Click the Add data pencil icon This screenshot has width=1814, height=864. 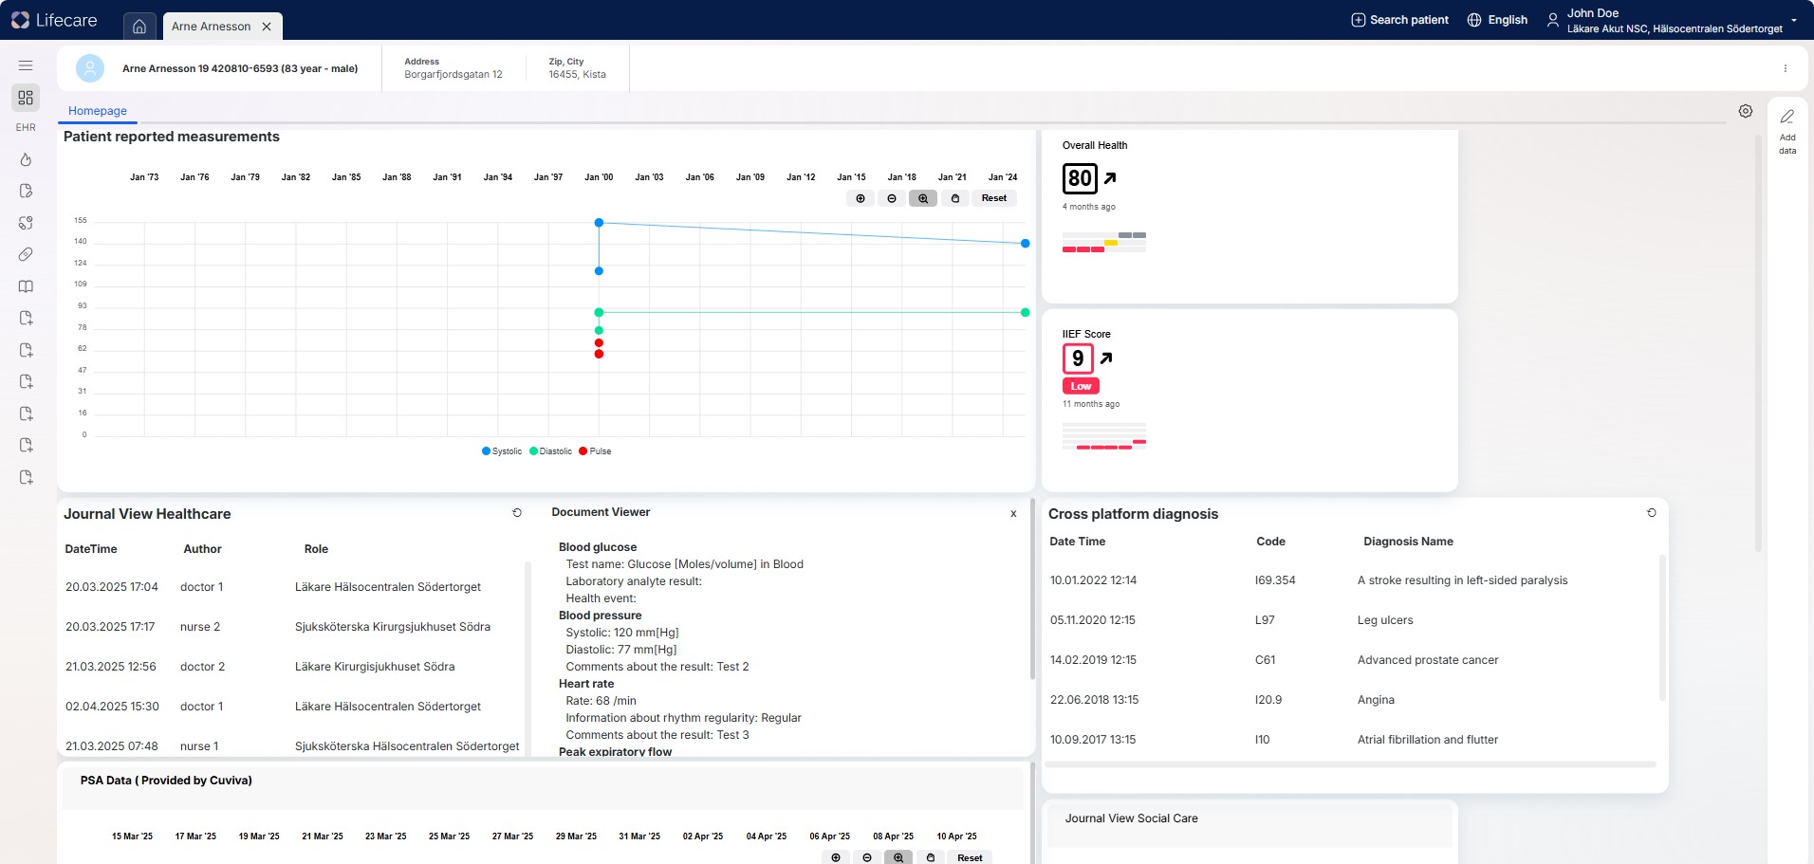1786,117
